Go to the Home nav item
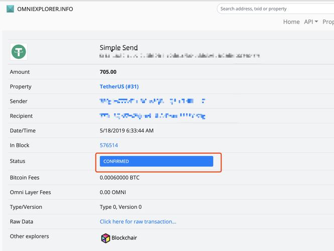334x251 pixels. coord(291,22)
